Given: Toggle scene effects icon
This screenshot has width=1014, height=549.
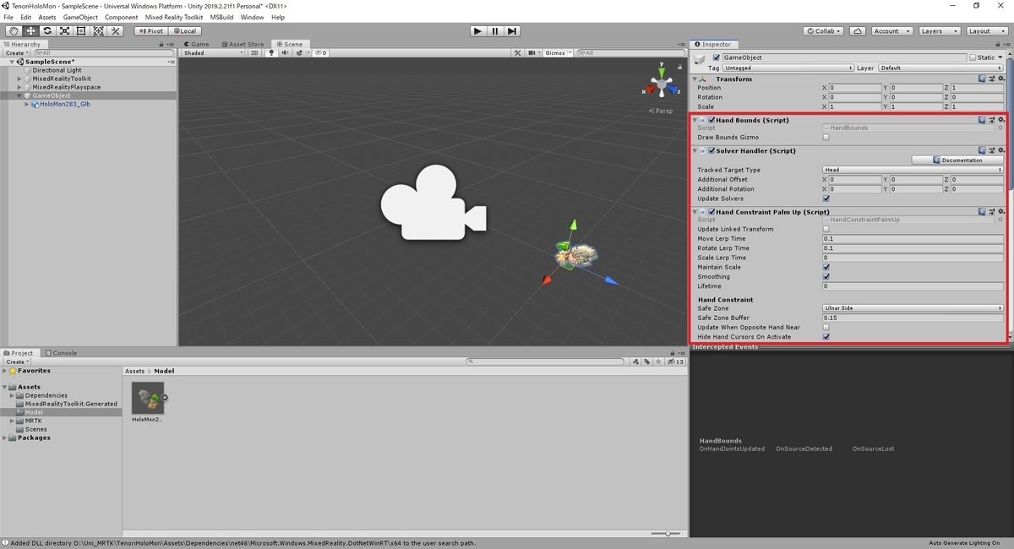Looking at the screenshot, I should tap(297, 52).
